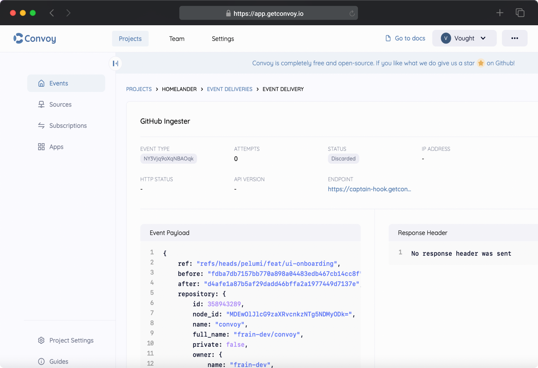Reload the page via address bar icon
Viewport: 538px width, 368px height.
(x=352, y=13)
